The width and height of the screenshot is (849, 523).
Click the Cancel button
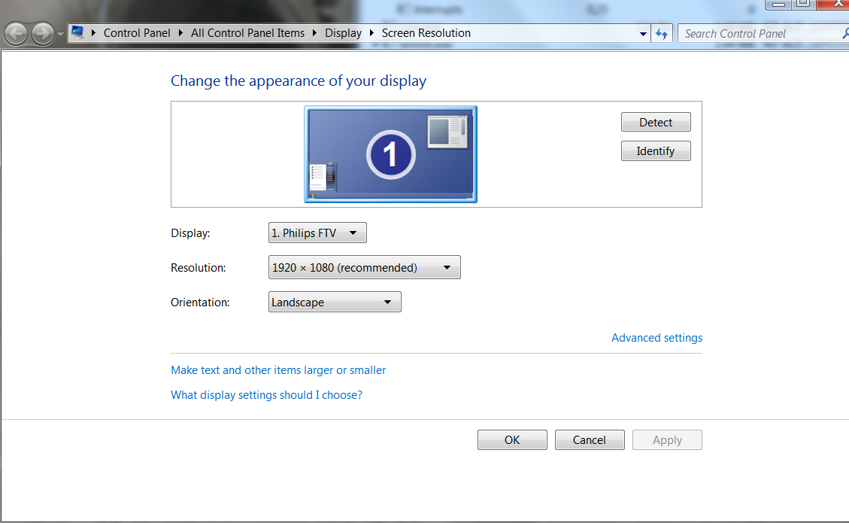[x=590, y=440]
